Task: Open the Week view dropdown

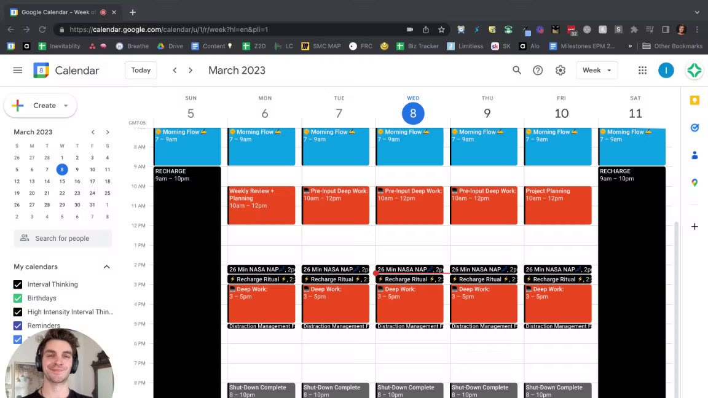Action: click(597, 71)
